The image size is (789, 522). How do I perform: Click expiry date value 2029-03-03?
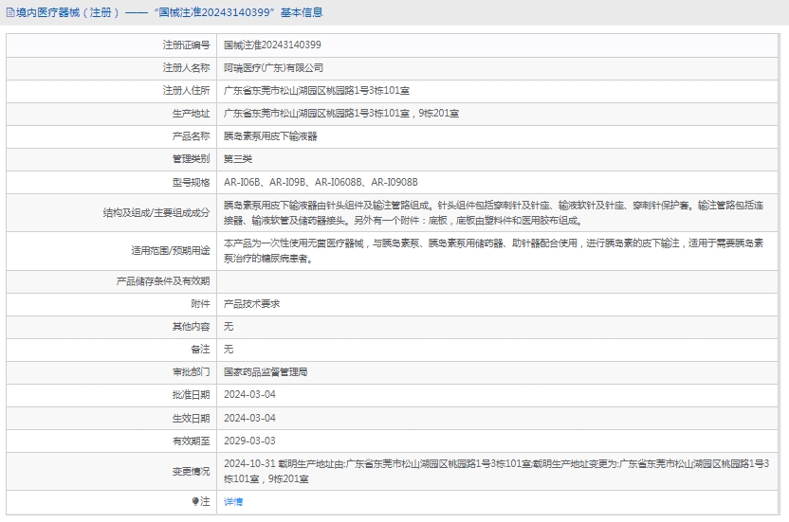tap(249, 441)
